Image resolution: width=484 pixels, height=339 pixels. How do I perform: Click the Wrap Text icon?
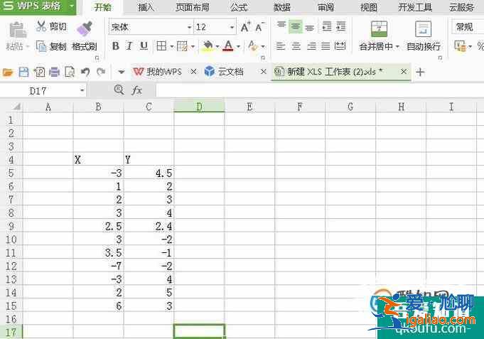pyautogui.click(x=423, y=29)
